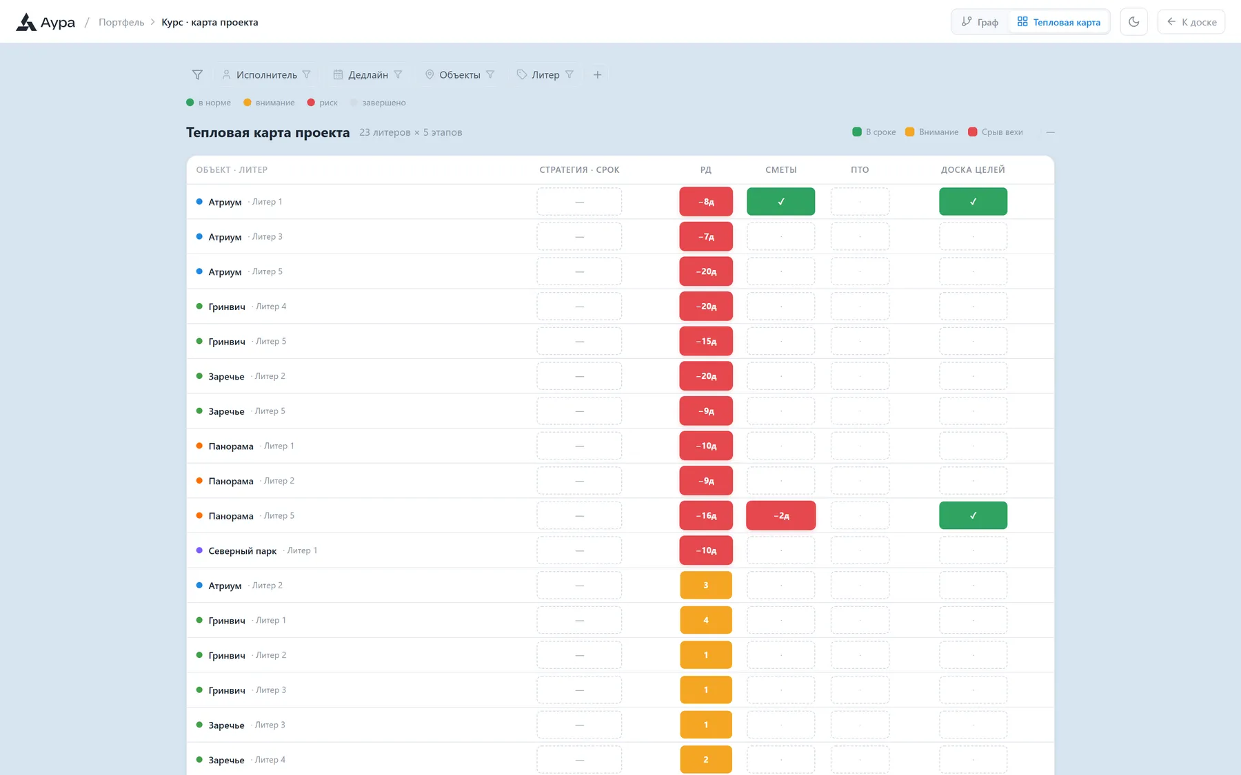1241x775 pixels.
Task: Open Литер filter funnel dropdown
Action: pyautogui.click(x=569, y=74)
